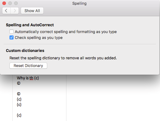Click the Custom dictionaries heading
Screen dimensions: 160x121
25,50
